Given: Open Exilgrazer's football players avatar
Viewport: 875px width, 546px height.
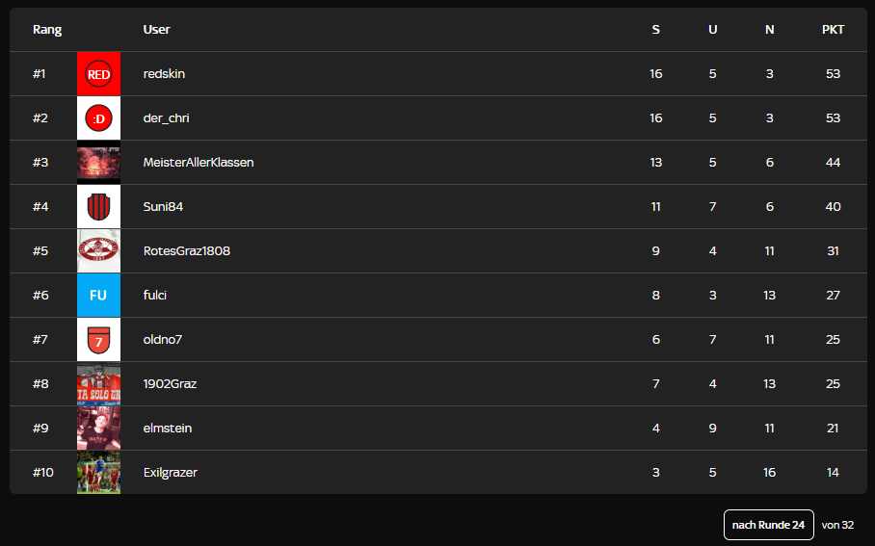Looking at the screenshot, I should click(98, 473).
